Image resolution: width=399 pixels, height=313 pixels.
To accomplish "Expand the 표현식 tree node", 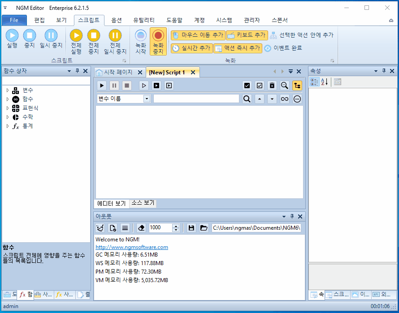I will click(x=8, y=108).
